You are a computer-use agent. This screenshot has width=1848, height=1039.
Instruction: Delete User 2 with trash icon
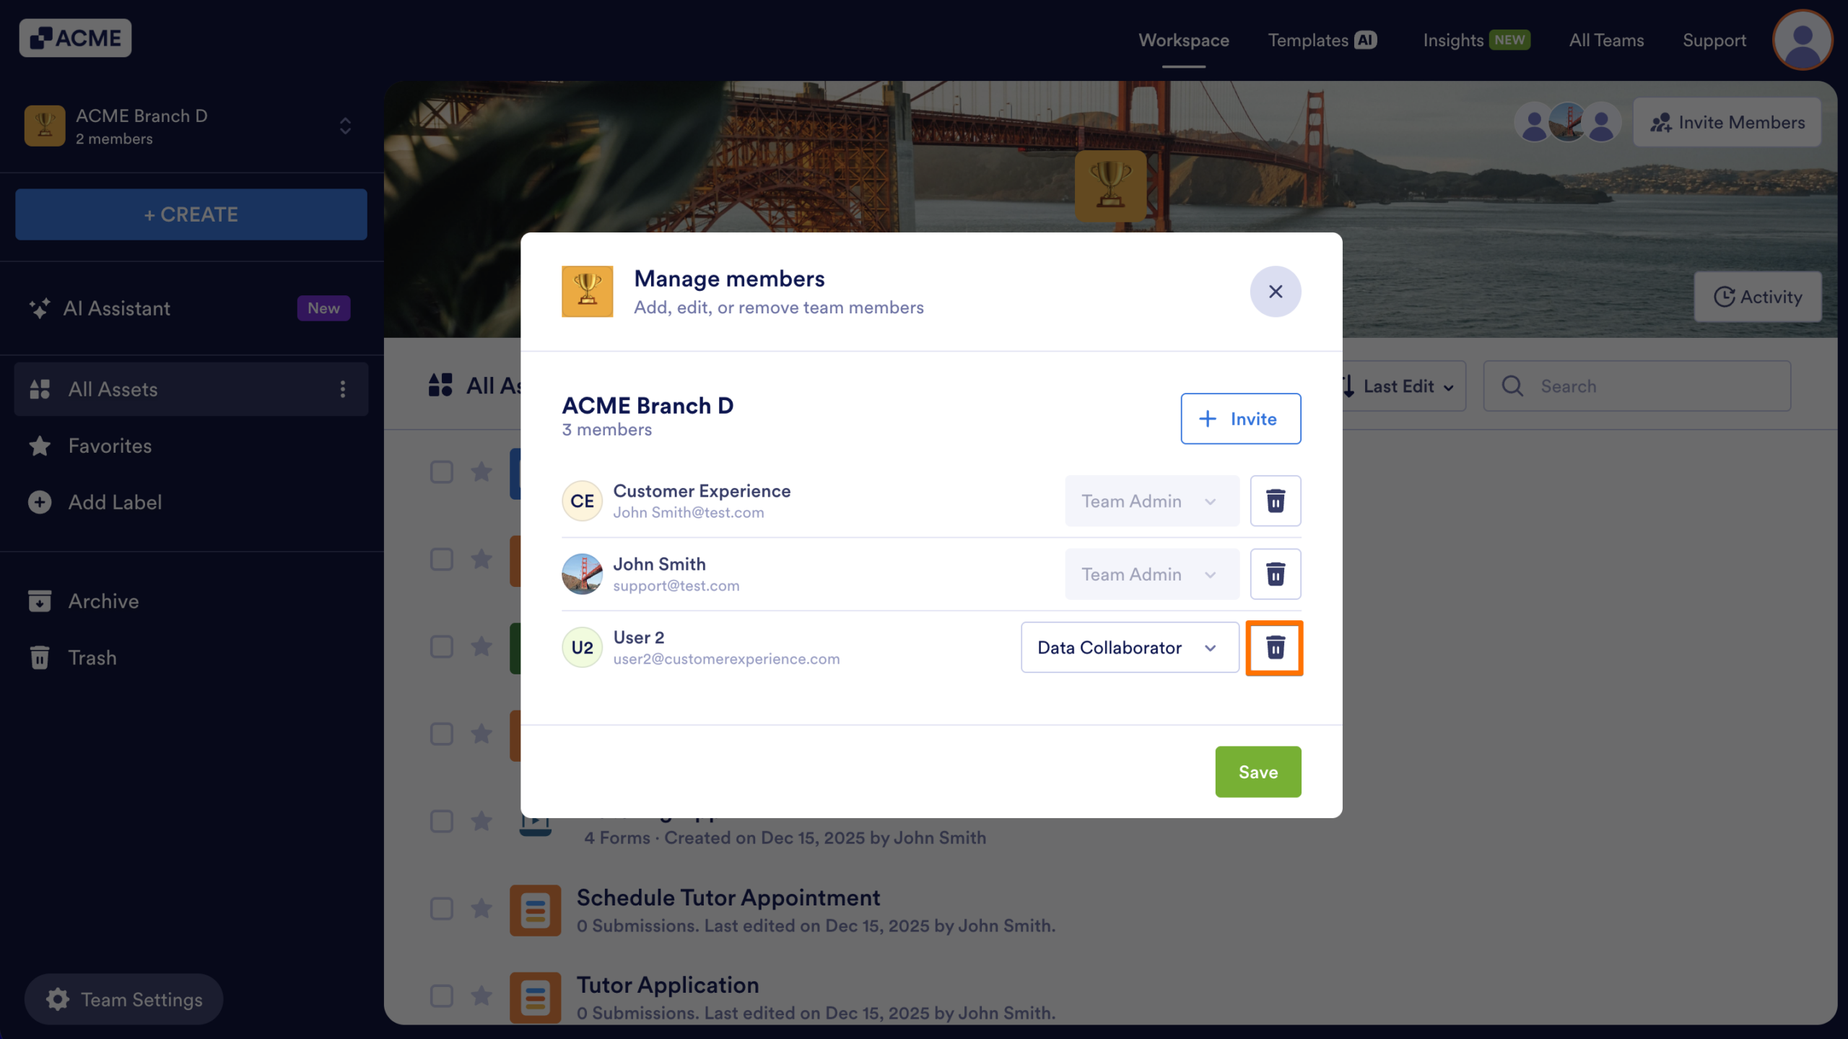click(1275, 648)
